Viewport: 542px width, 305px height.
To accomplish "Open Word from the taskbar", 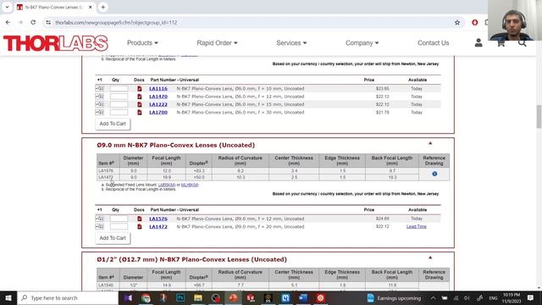I will tap(303, 298).
